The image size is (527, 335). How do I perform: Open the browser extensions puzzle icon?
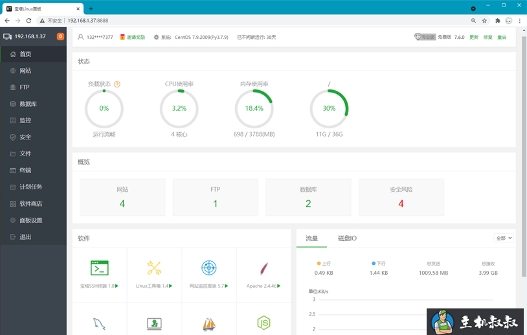pos(498,21)
